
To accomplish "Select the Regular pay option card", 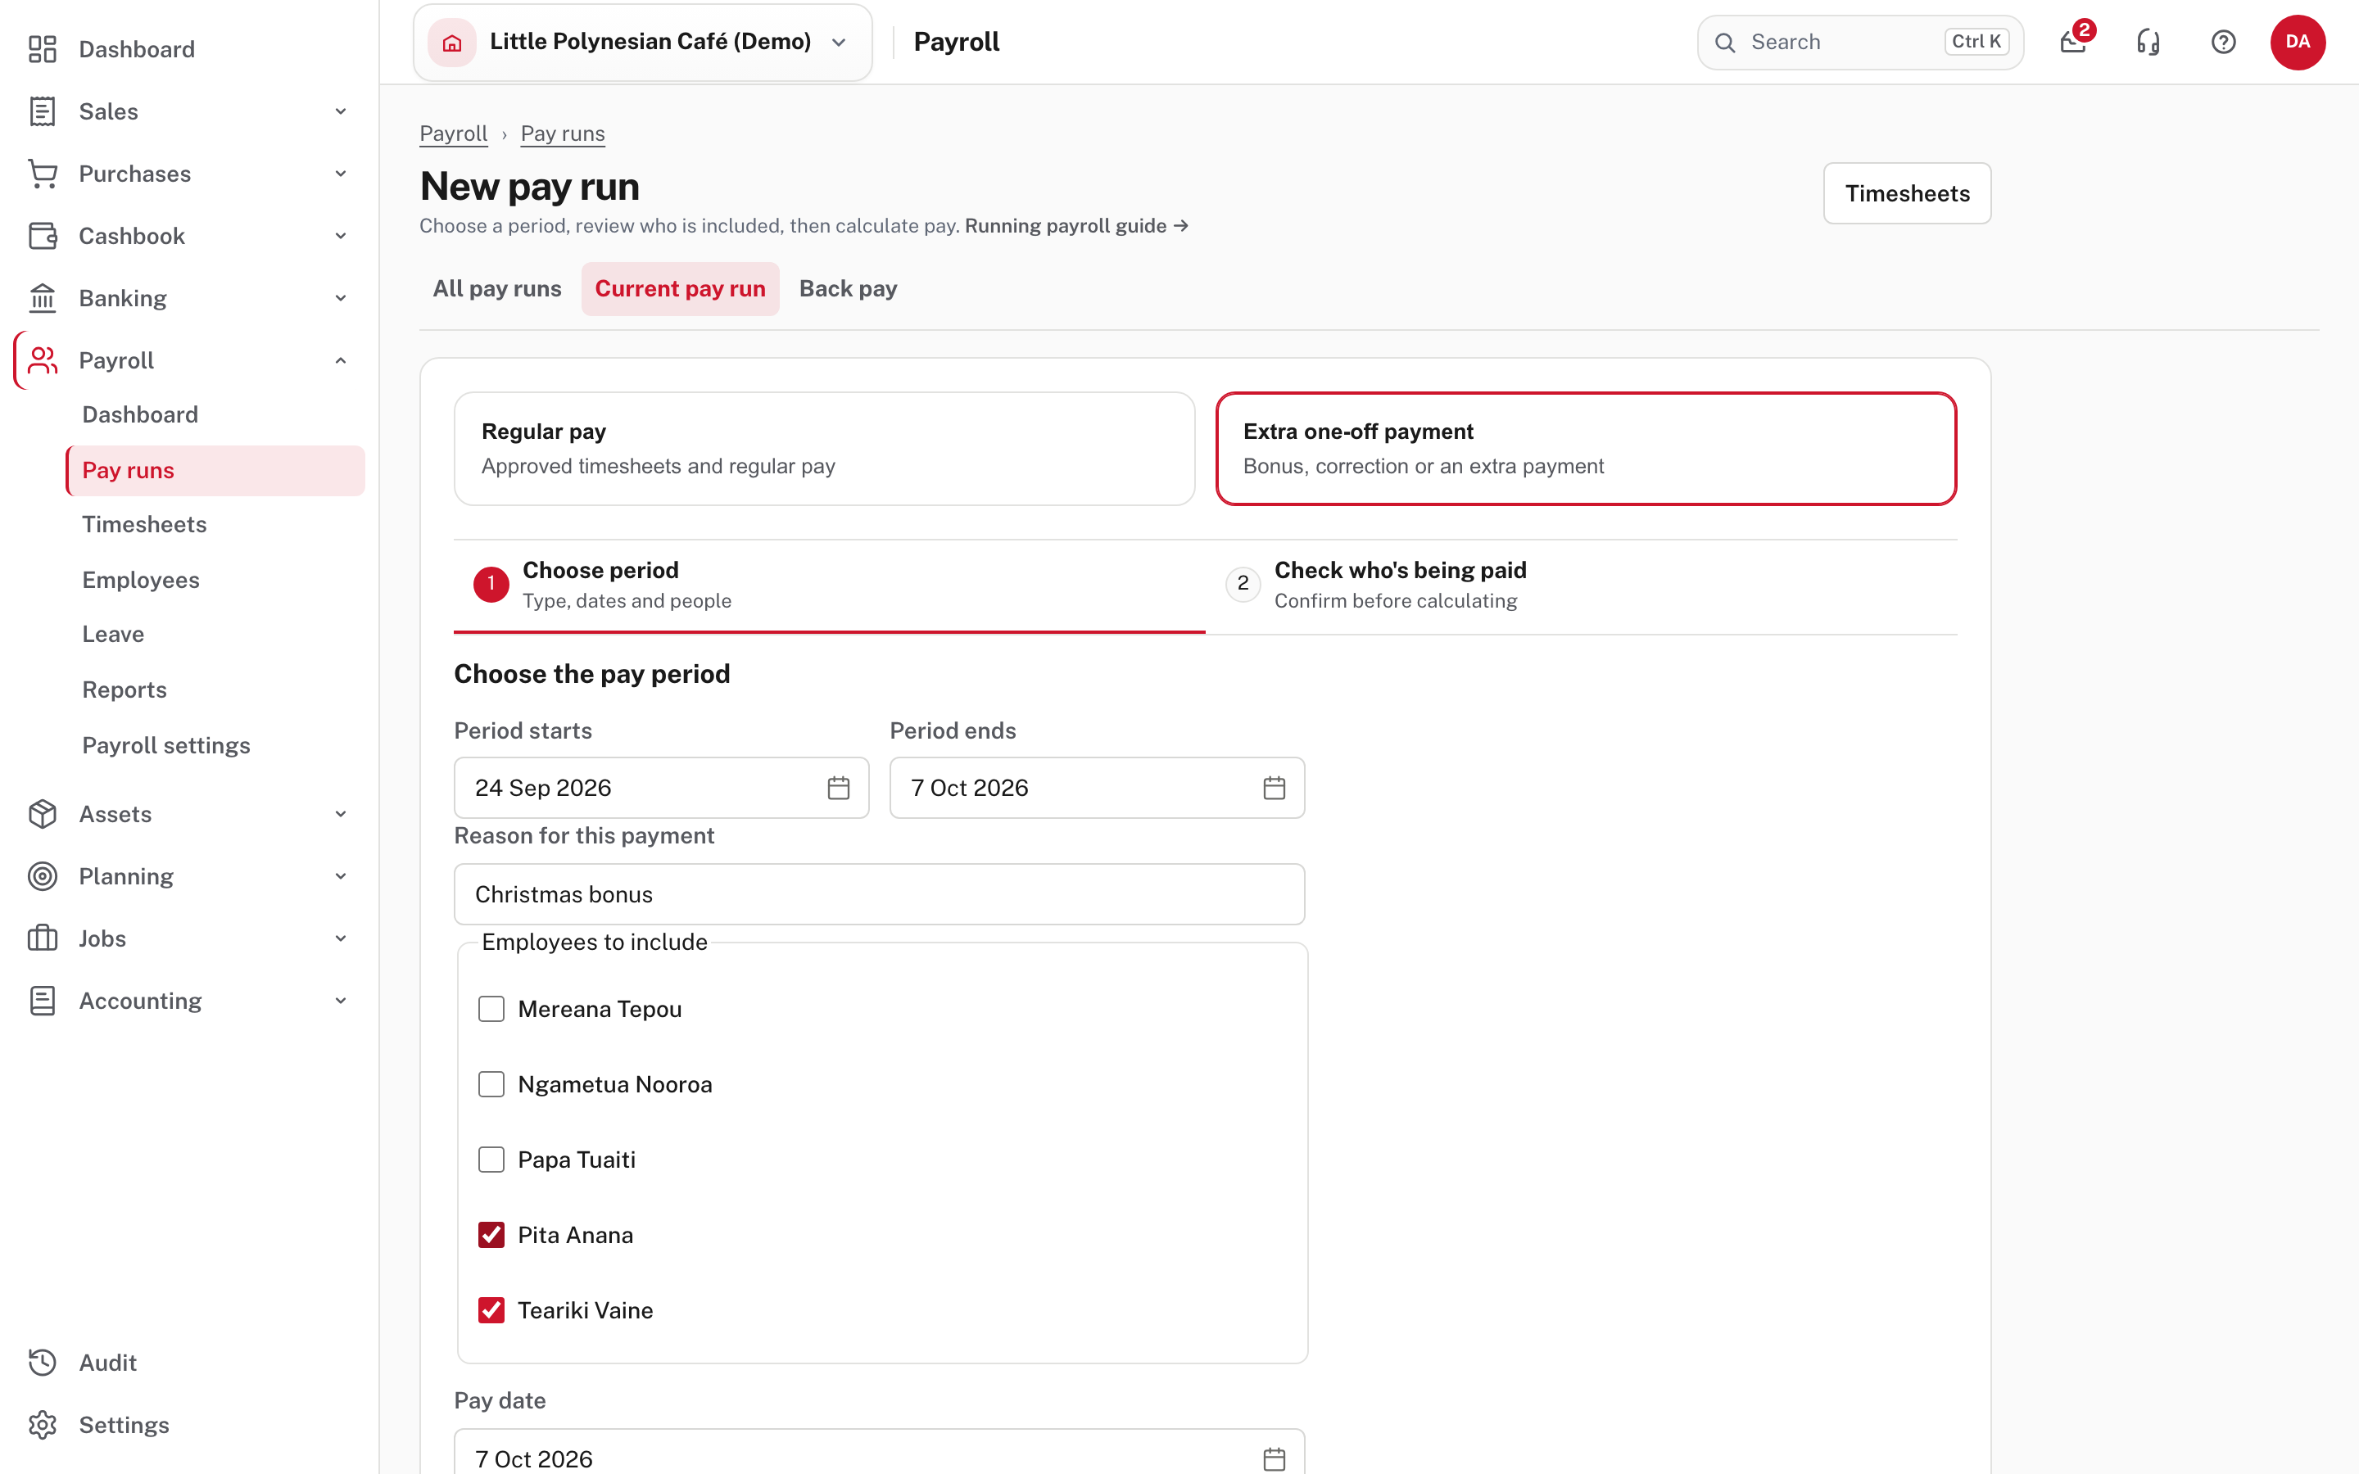I will (x=825, y=449).
